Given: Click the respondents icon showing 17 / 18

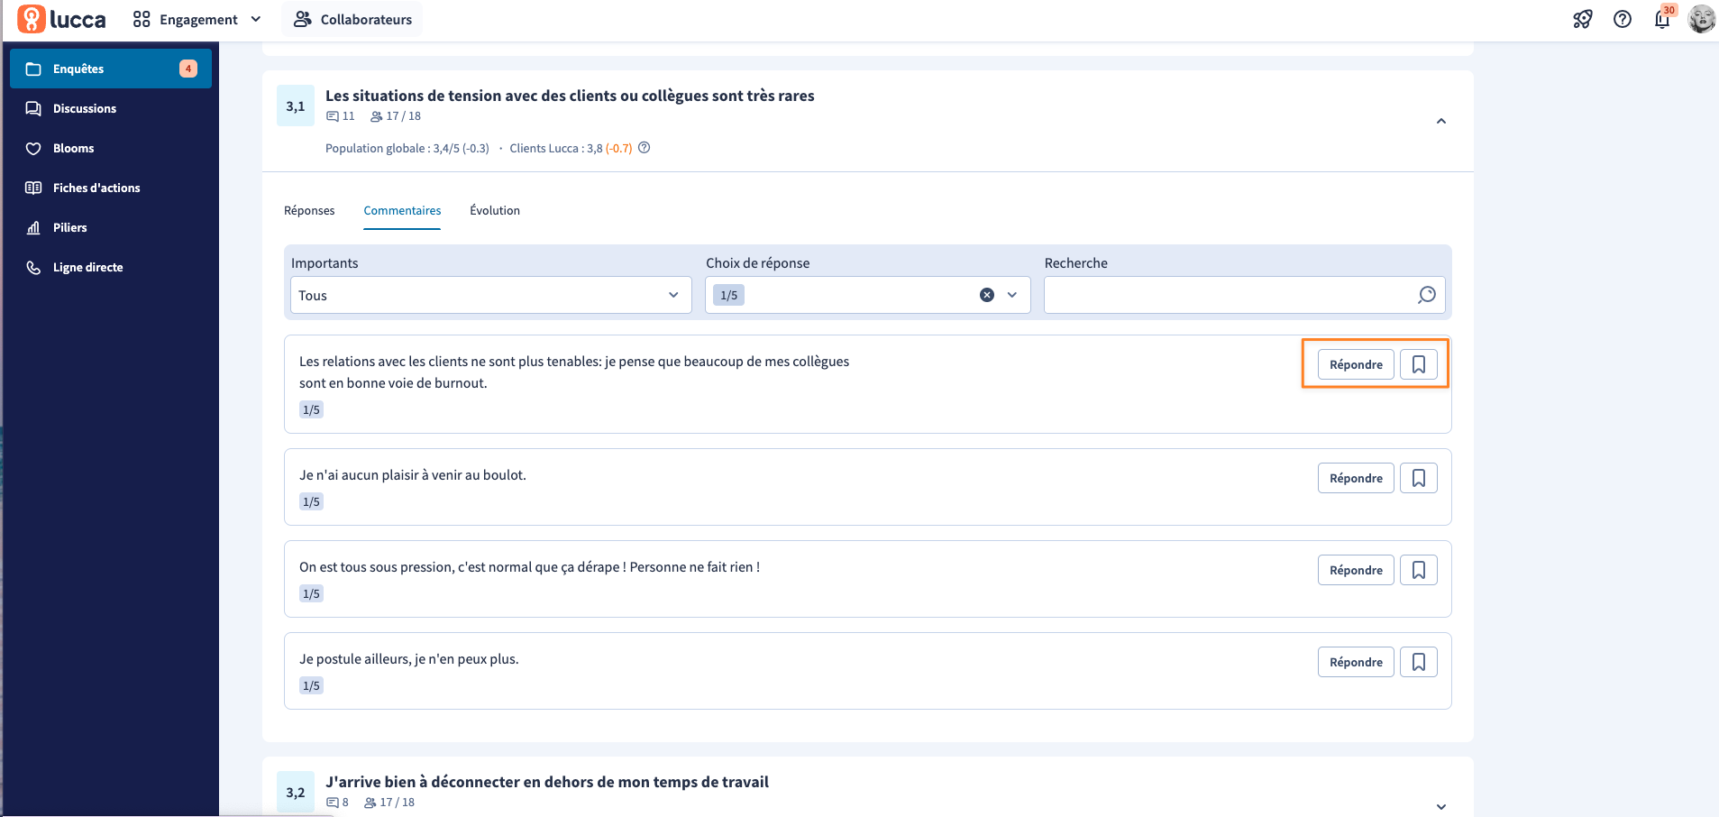Looking at the screenshot, I should click(x=377, y=116).
